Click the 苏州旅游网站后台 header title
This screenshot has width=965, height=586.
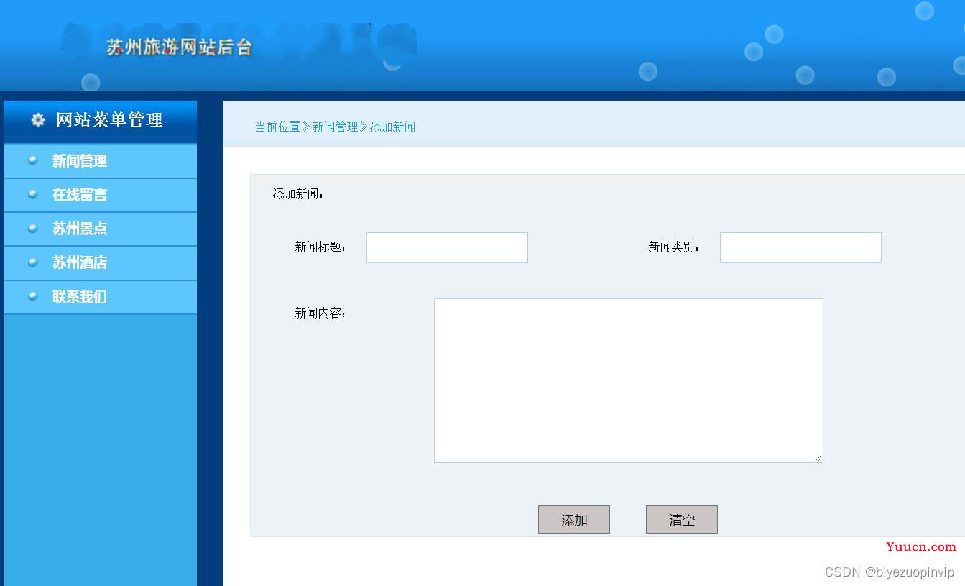[180, 47]
